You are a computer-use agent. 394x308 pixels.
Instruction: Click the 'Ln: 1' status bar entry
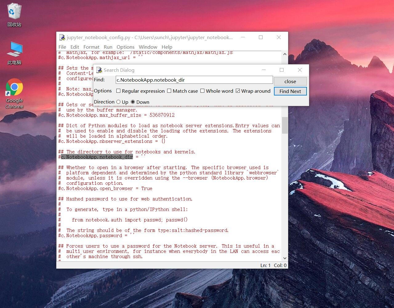[x=265, y=265]
